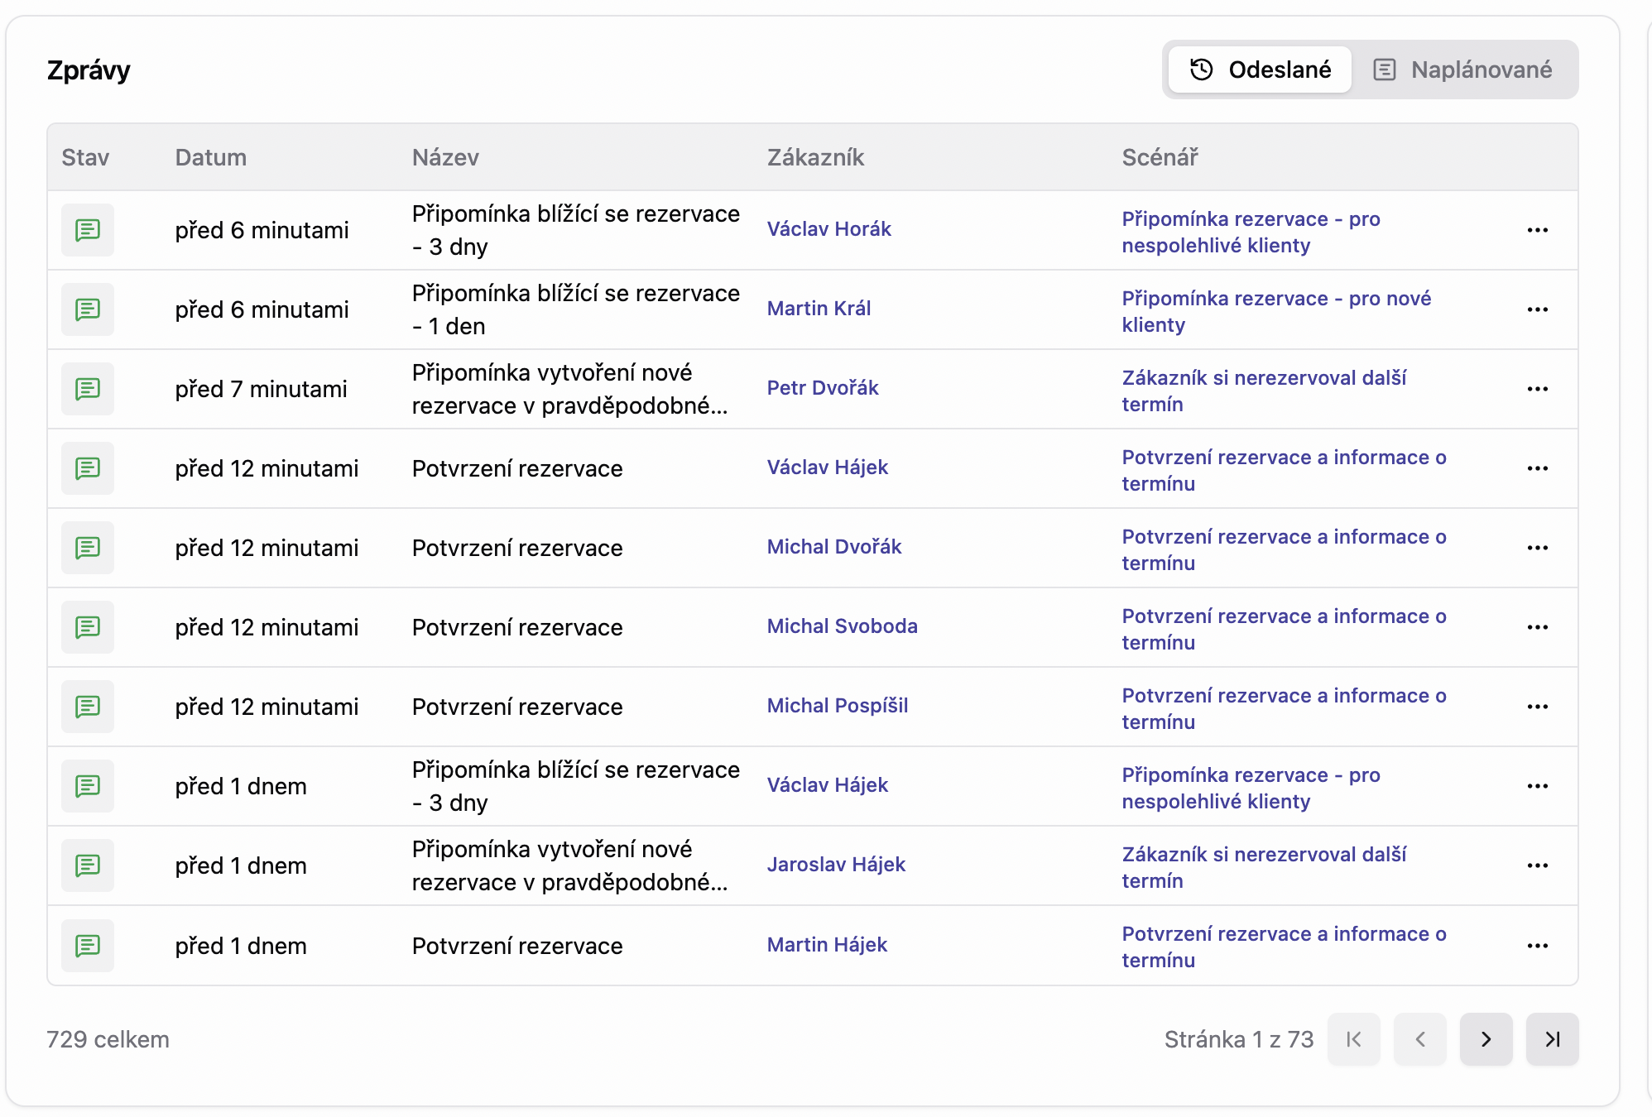Open customer Michal Dvořák link
The width and height of the screenshot is (1652, 1117).
click(833, 547)
